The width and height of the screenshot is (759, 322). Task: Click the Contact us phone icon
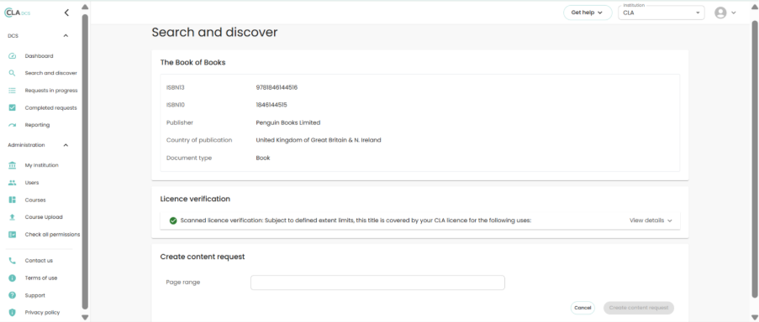[x=13, y=261]
